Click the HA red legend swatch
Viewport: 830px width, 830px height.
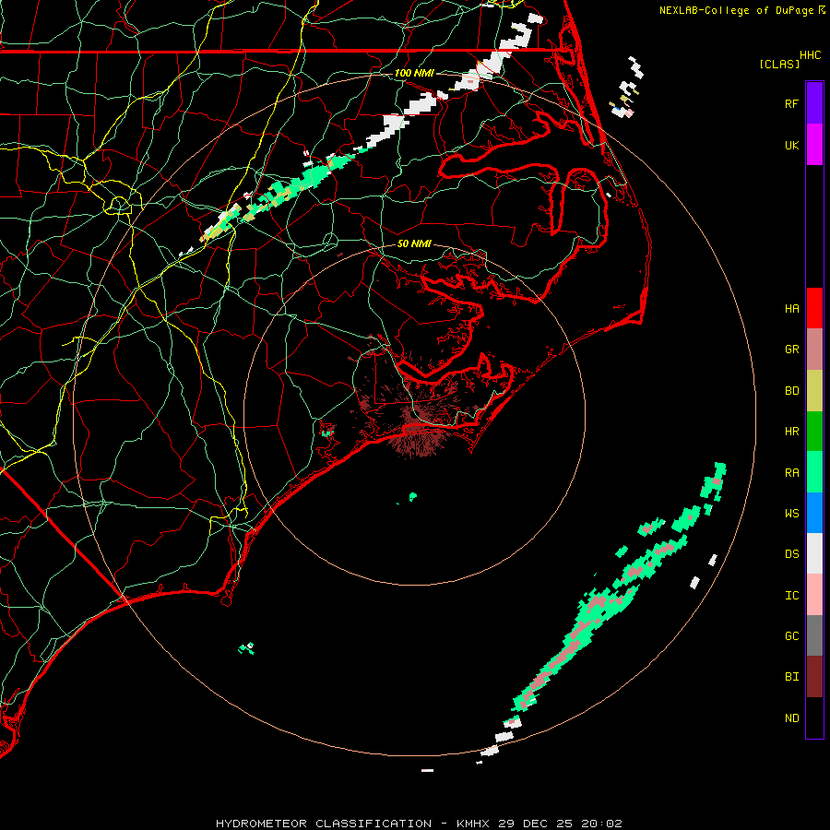coord(814,308)
